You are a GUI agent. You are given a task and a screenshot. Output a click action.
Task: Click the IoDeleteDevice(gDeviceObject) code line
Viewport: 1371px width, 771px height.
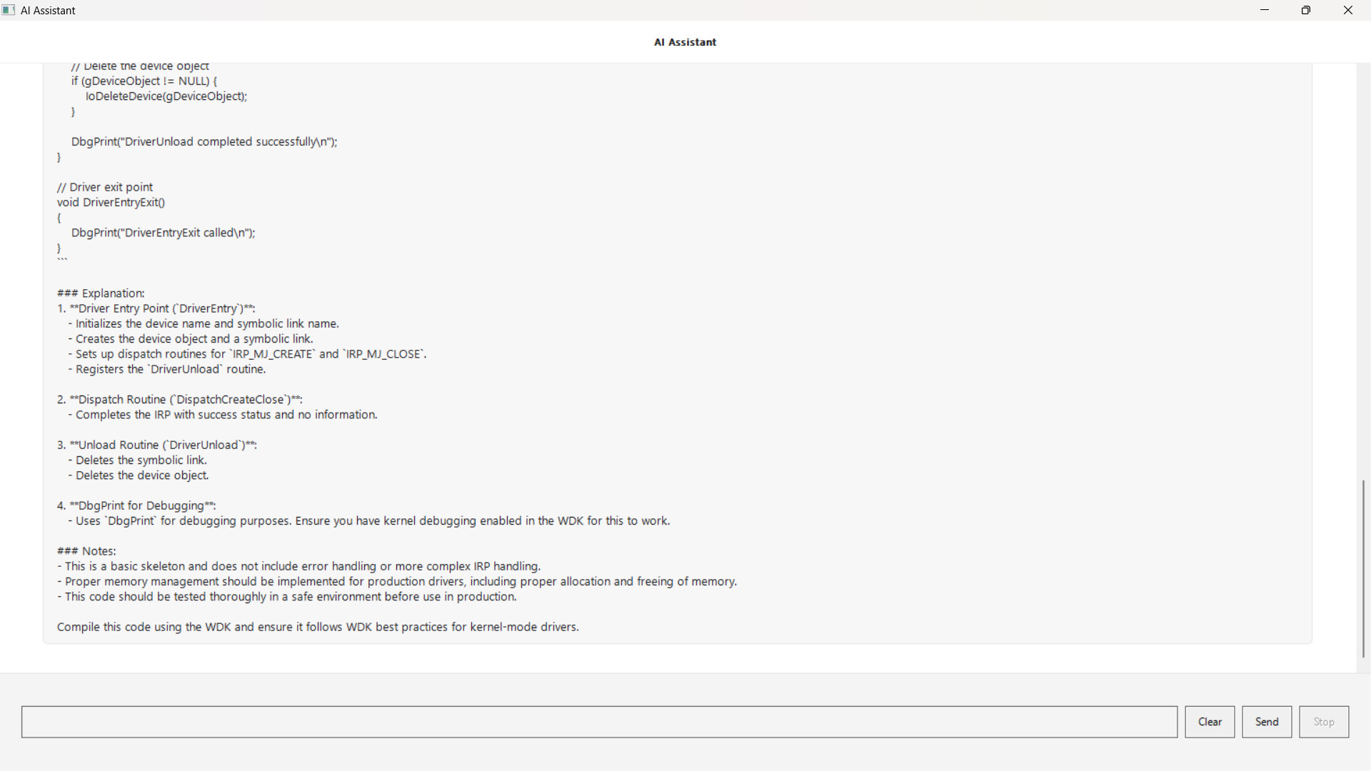pos(166,96)
